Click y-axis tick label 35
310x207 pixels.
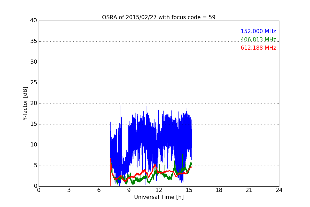point(34,41)
